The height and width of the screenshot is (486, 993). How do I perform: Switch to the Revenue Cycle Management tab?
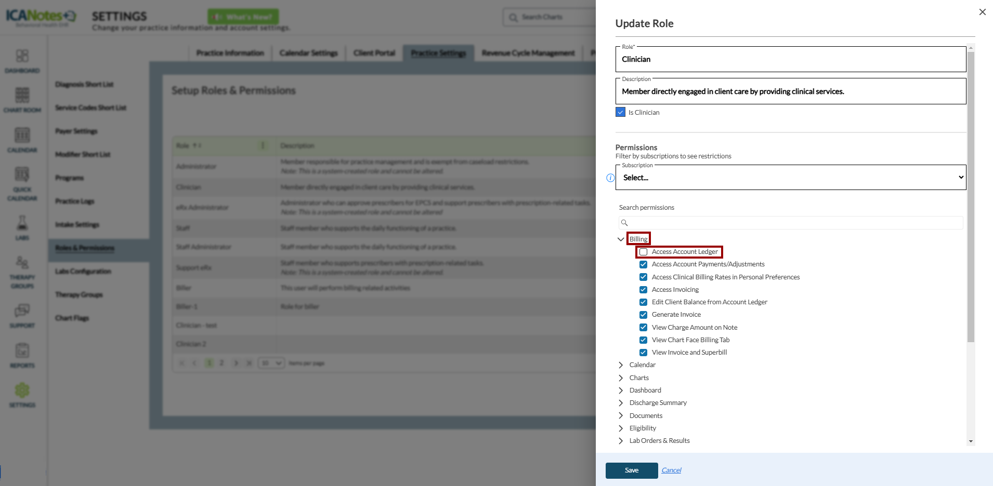pos(528,53)
